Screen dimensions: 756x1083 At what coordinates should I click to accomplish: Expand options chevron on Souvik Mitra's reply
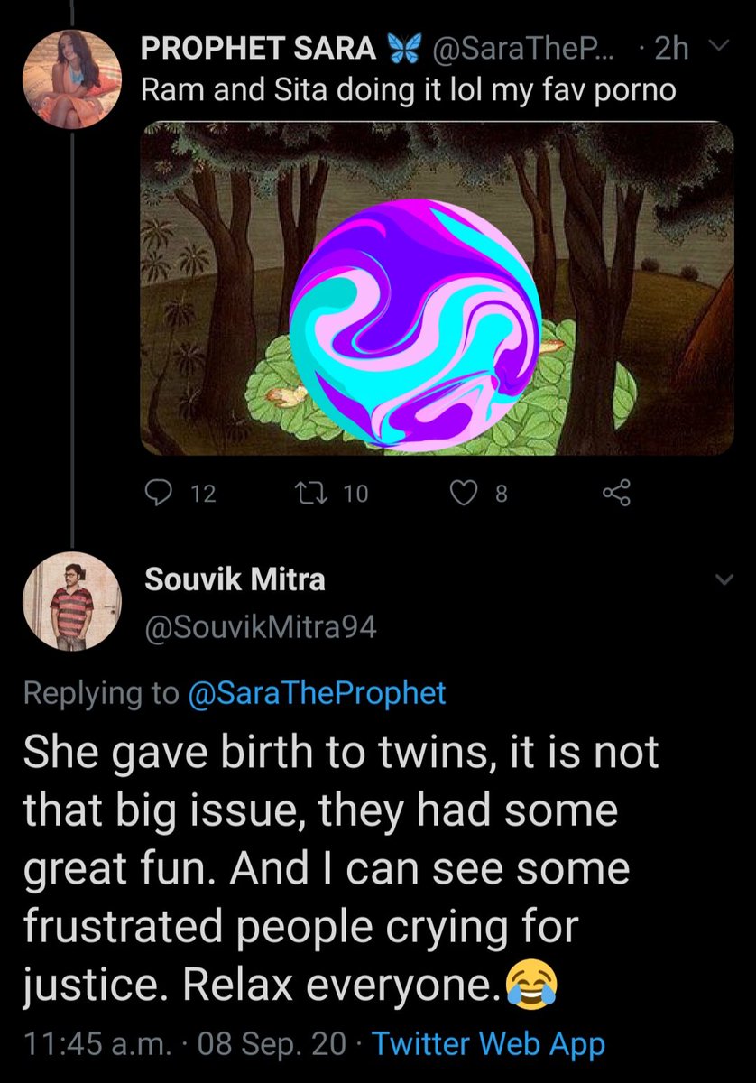click(721, 581)
